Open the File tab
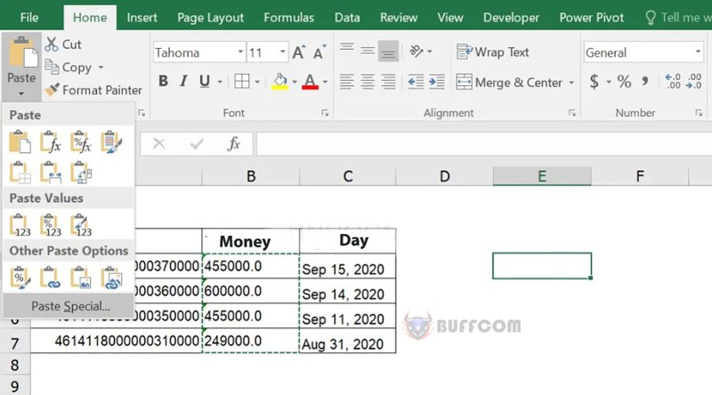This screenshot has height=395, width=712. pyautogui.click(x=29, y=17)
